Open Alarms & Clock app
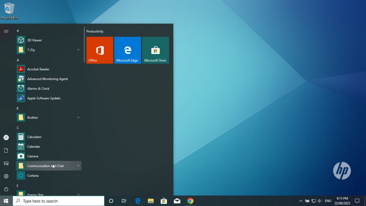The image size is (366, 206). point(49,89)
